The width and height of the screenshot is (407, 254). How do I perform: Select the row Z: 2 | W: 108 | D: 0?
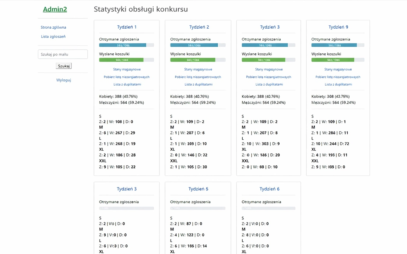point(116,122)
